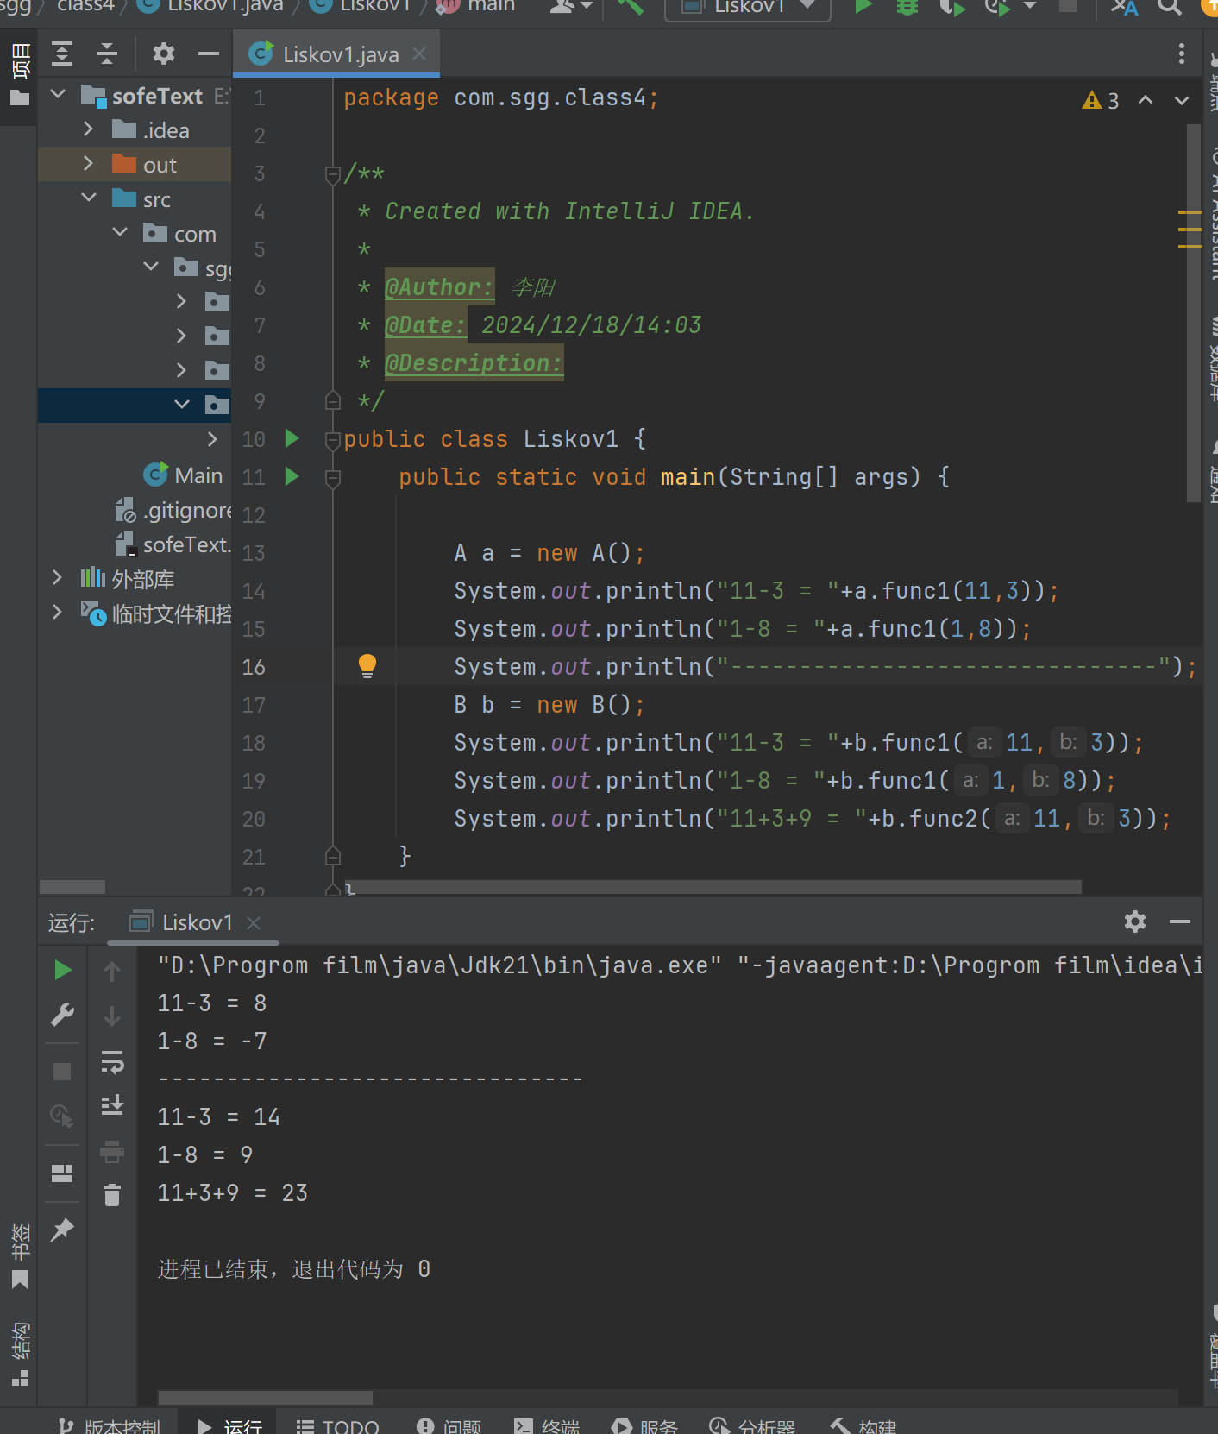
Task: Click the Run panel settings gear
Action: point(1134,921)
